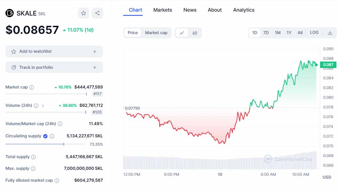
Task: Switch to candlestick chart icon
Action: pyautogui.click(x=195, y=33)
